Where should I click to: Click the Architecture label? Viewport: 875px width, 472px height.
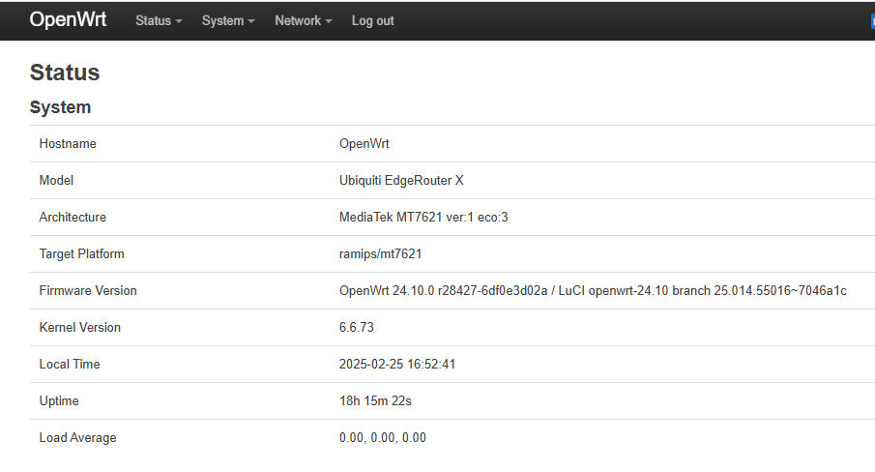point(73,218)
